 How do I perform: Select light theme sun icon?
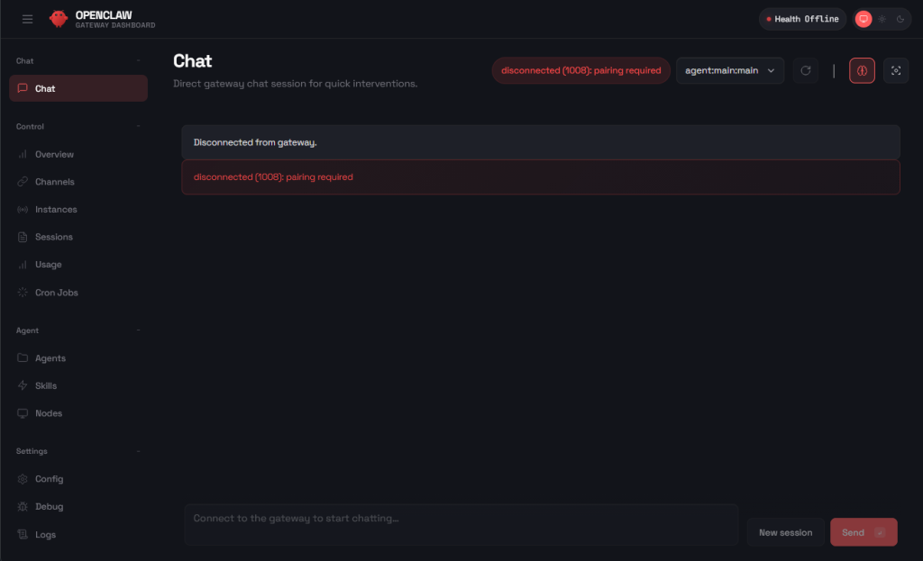pyautogui.click(x=882, y=19)
